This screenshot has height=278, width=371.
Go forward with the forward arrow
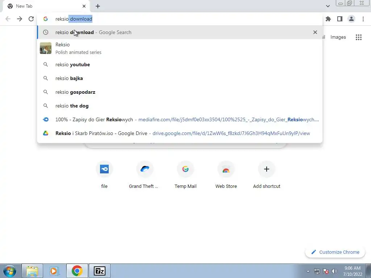pyautogui.click(x=20, y=19)
